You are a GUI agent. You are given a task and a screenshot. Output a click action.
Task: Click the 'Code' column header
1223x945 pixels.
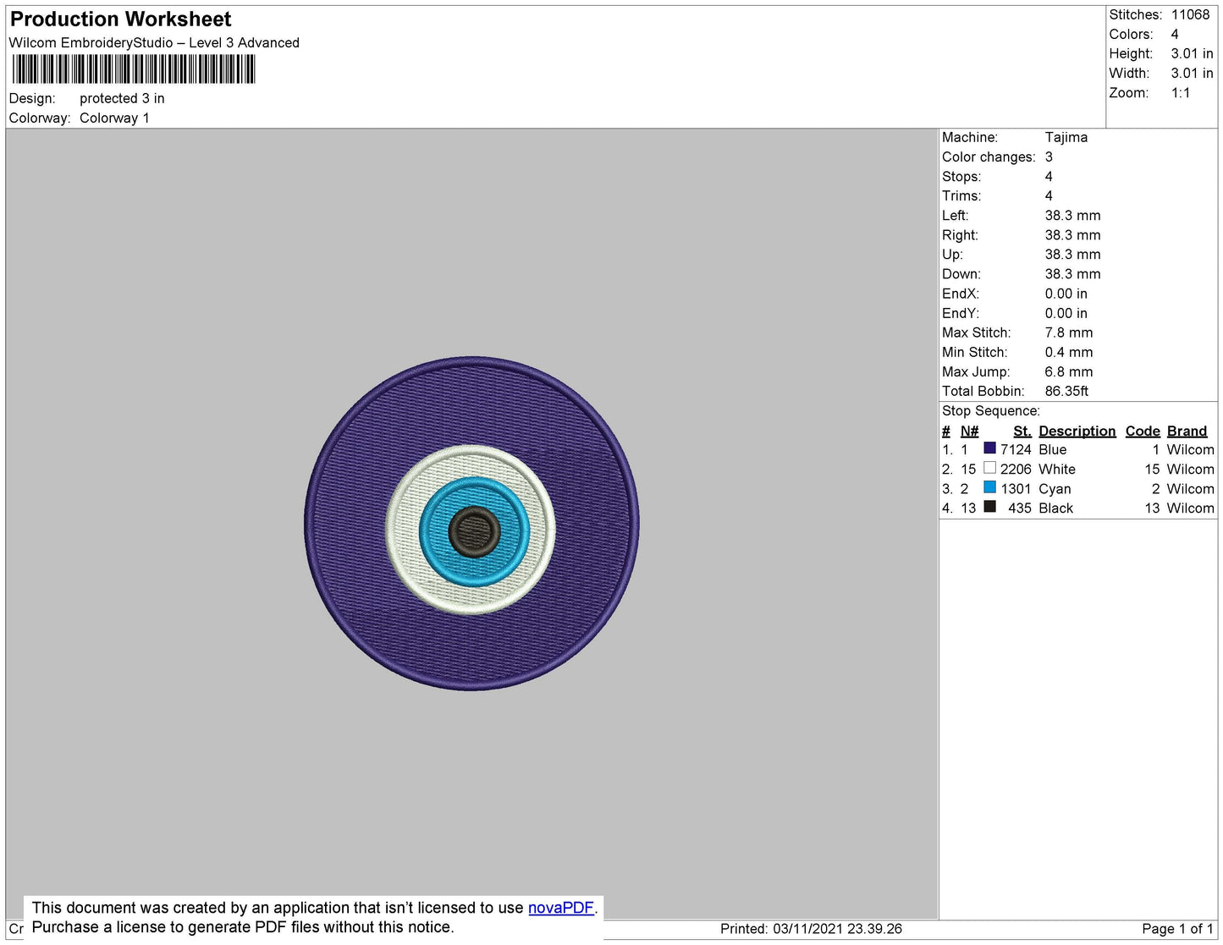(x=1143, y=431)
